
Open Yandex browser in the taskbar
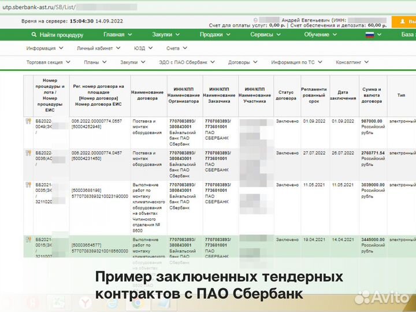[x=85, y=302]
